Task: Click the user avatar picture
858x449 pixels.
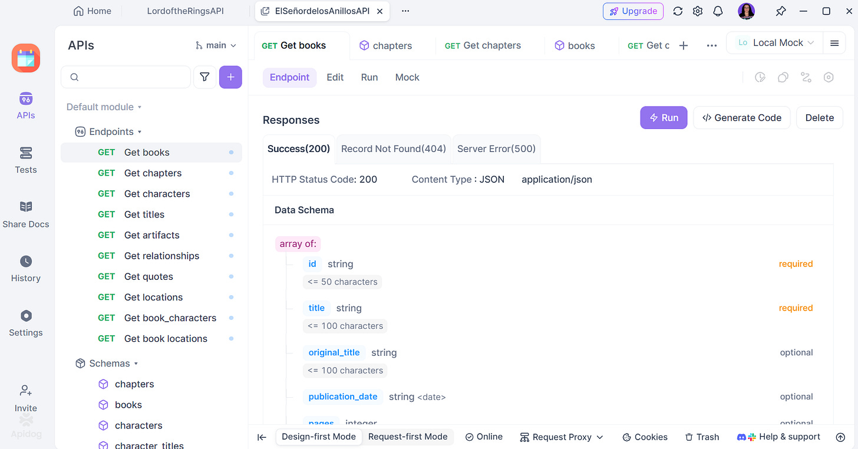Action: pos(746,11)
